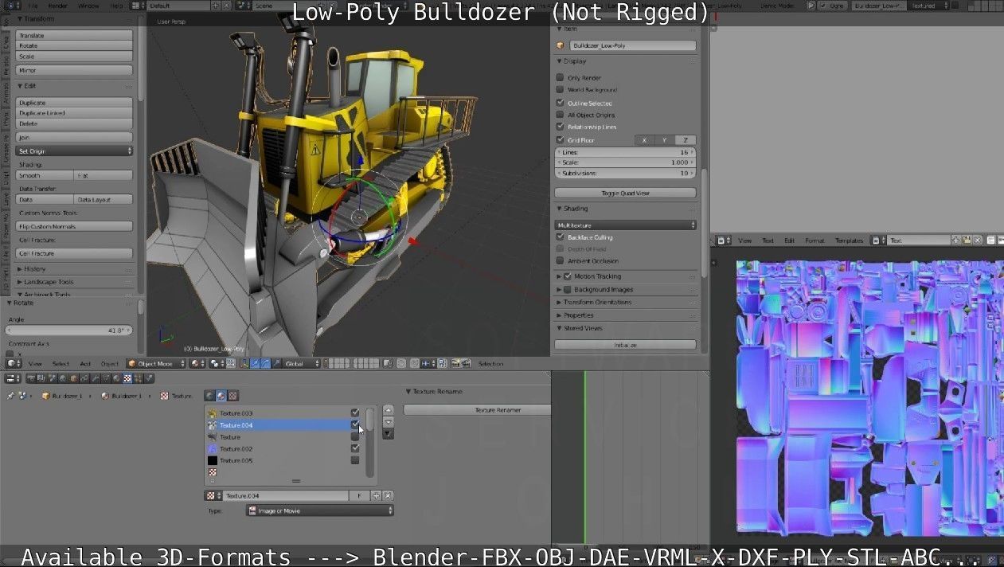
Task: Open the Material properties sphere icon
Action: point(116,377)
